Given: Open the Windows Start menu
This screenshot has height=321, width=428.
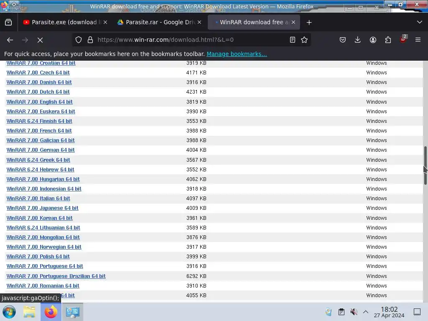Looking at the screenshot, I should (9, 312).
